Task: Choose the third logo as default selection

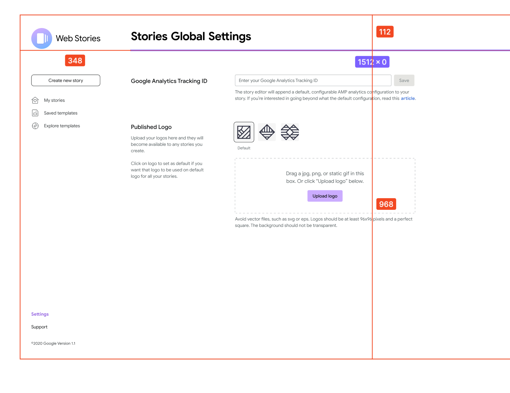Action: coord(290,132)
